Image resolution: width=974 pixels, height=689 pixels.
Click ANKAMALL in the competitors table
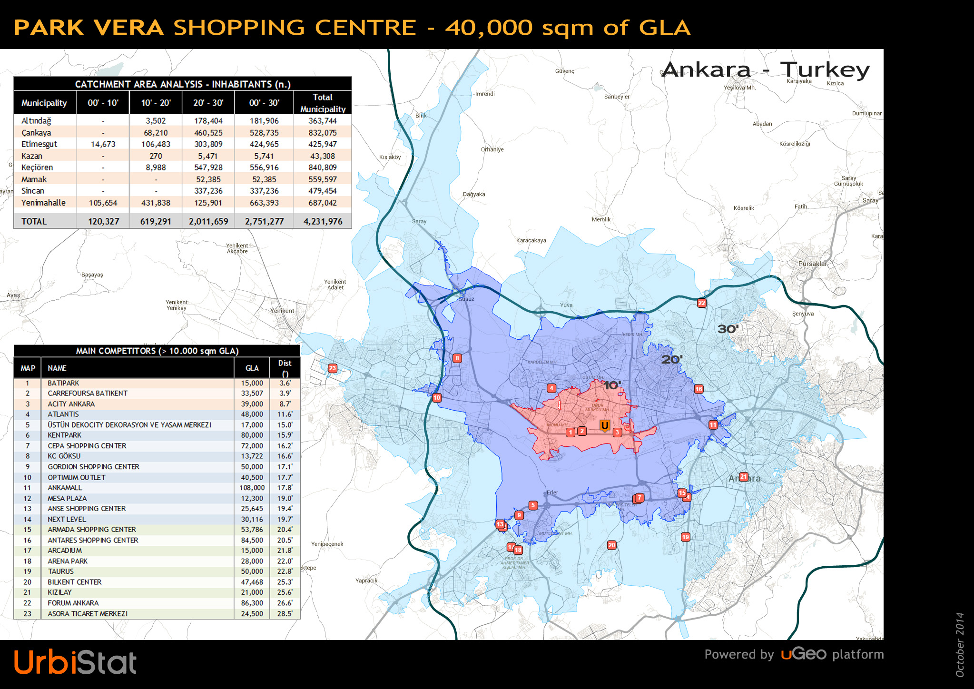click(65, 488)
